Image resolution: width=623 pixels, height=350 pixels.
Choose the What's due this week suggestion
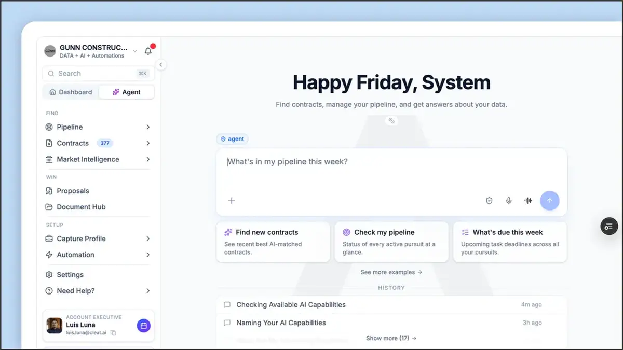pyautogui.click(x=510, y=242)
